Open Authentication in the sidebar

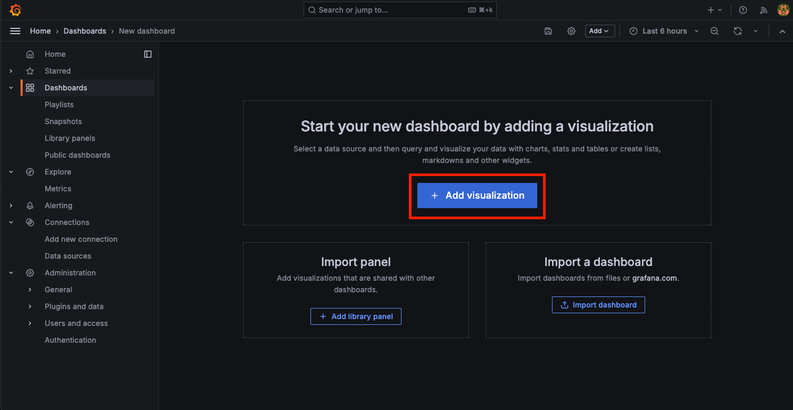[71, 340]
